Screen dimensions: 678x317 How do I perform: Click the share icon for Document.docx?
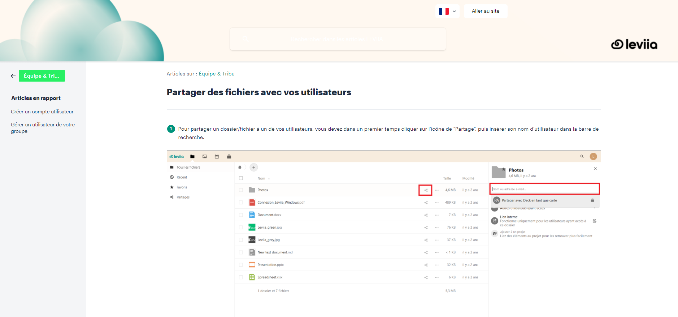click(426, 215)
